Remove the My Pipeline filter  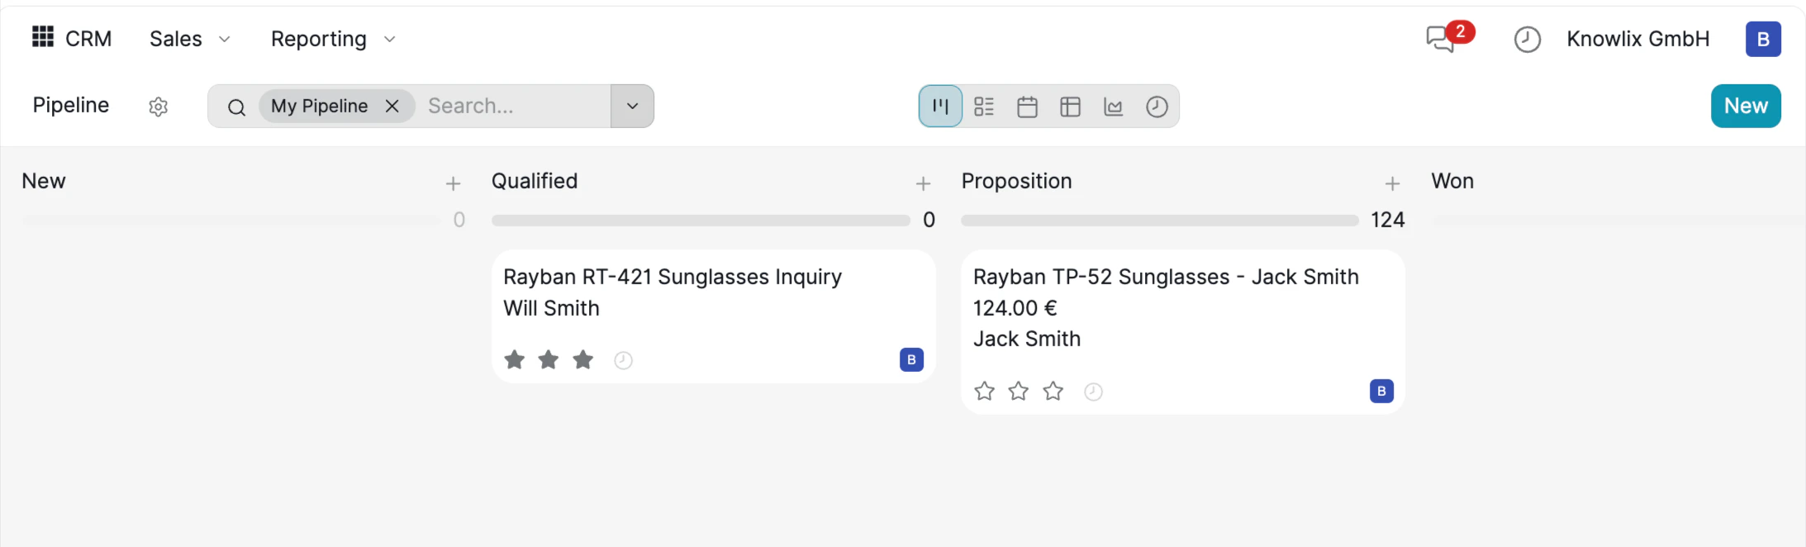coord(392,106)
